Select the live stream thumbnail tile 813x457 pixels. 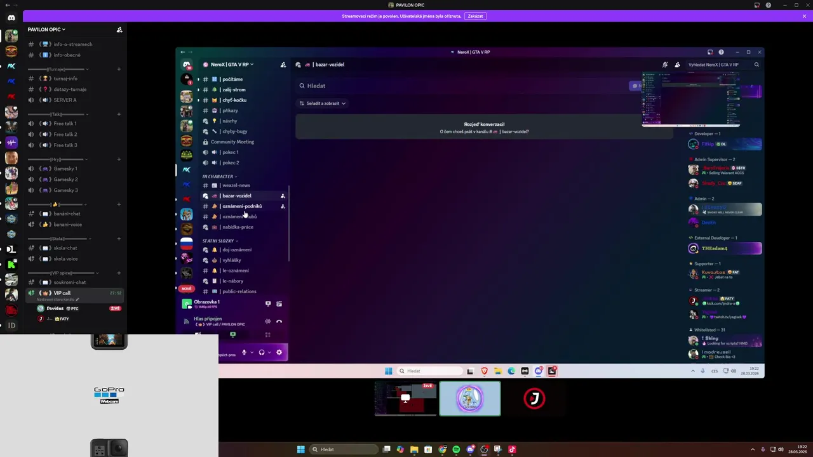click(406, 399)
